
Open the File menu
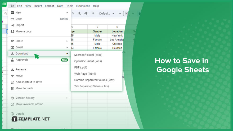point(12,6)
